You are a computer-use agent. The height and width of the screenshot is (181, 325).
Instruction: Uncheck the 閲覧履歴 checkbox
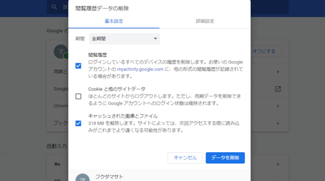78,66
